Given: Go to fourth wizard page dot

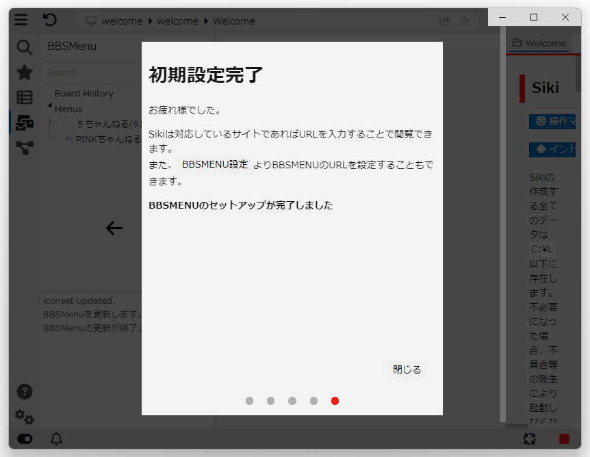Looking at the screenshot, I should coord(313,401).
